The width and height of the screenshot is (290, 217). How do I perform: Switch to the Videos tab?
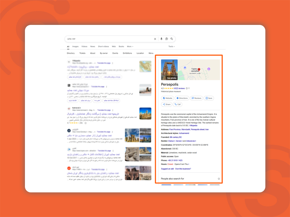click(x=84, y=47)
